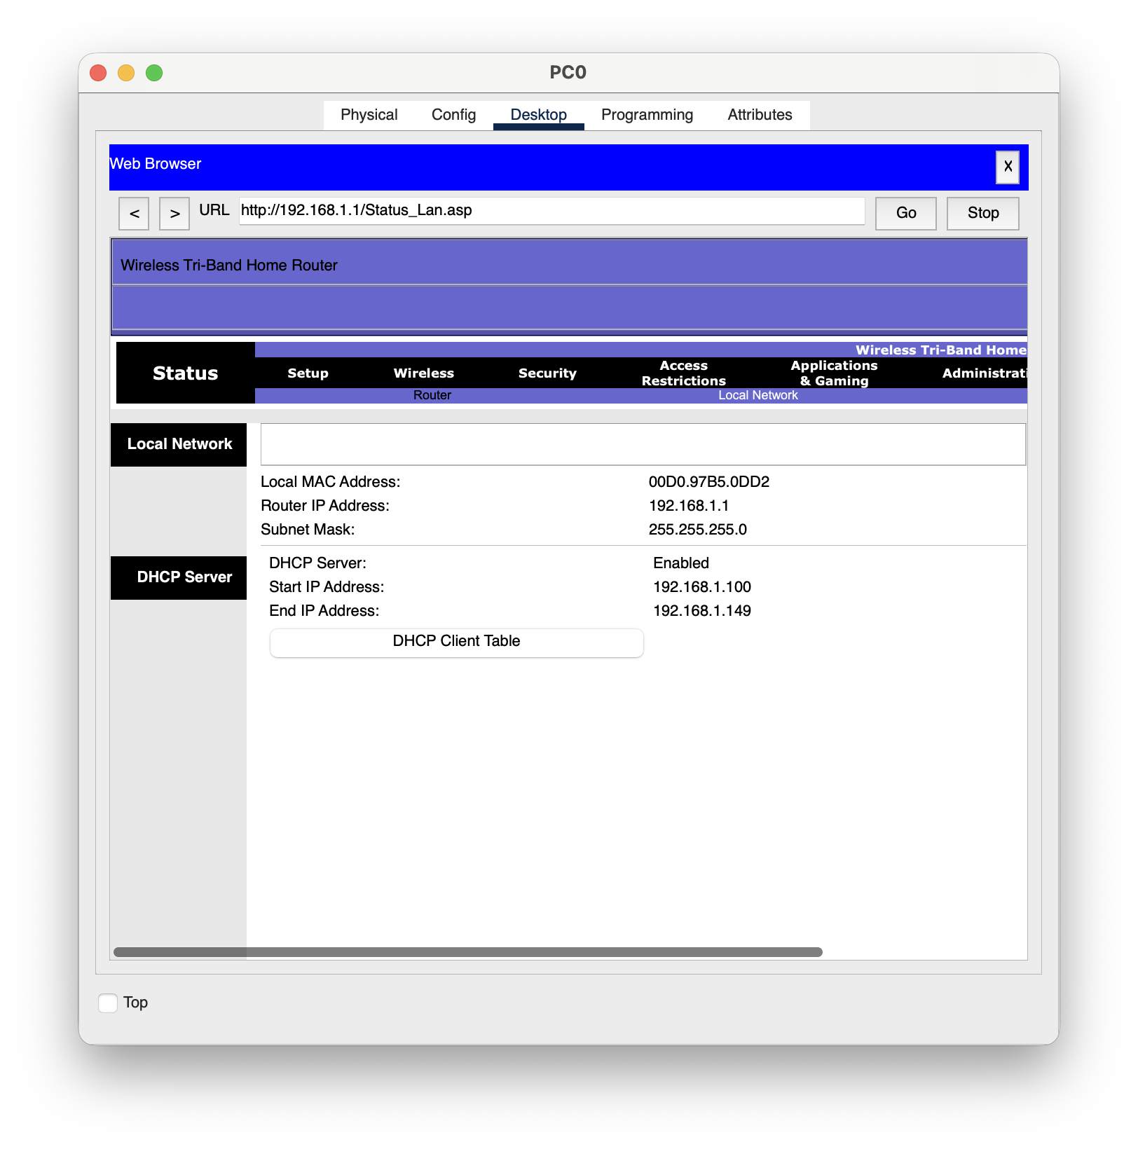
Task: Click the Subnet Mask label
Action: 308,530
